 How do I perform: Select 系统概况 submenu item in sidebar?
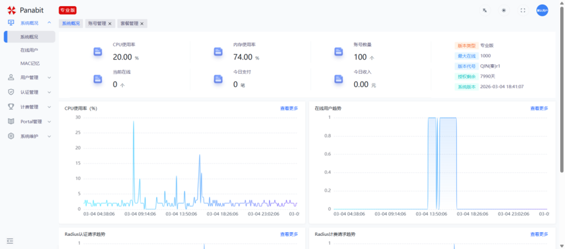click(29, 37)
